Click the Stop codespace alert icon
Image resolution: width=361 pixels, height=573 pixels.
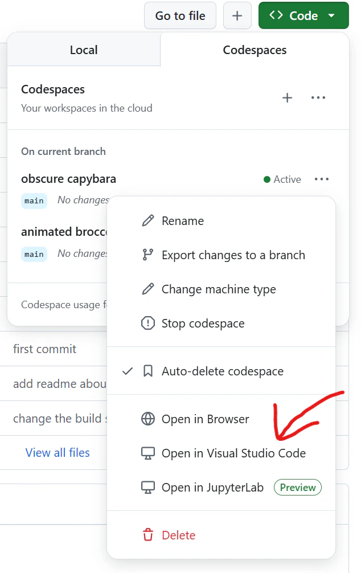coord(147,323)
